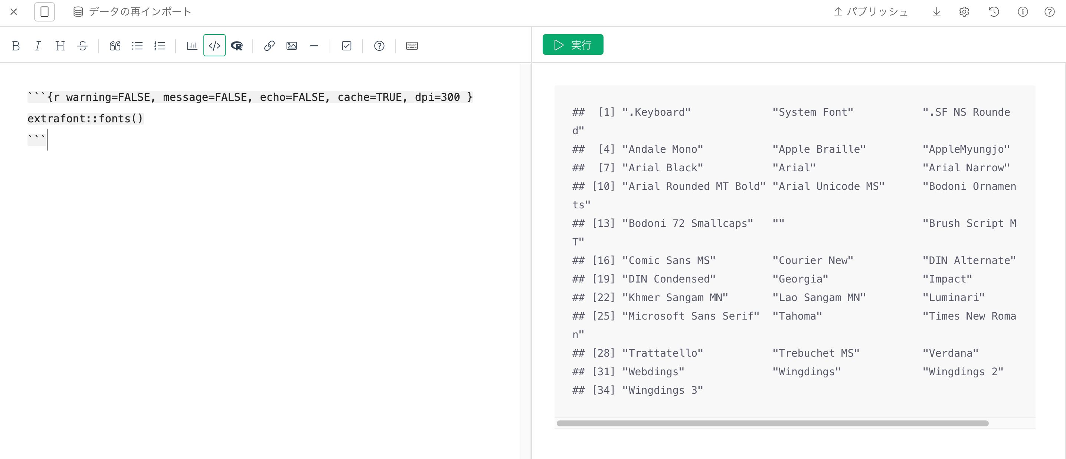Click the horizontal scrollbar under the output
Image resolution: width=1066 pixels, height=459 pixels.
tap(772, 423)
